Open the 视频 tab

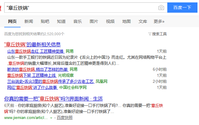pos(110,21)
